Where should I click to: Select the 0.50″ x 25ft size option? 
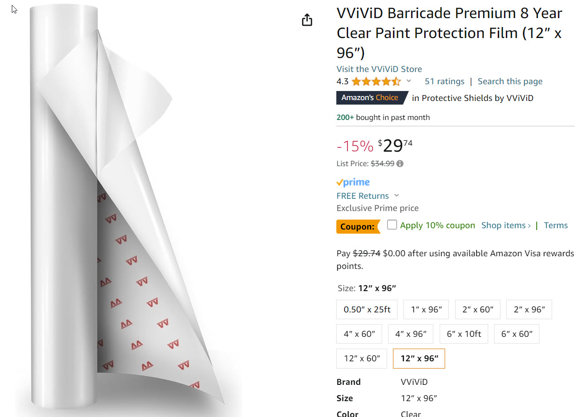pos(367,310)
